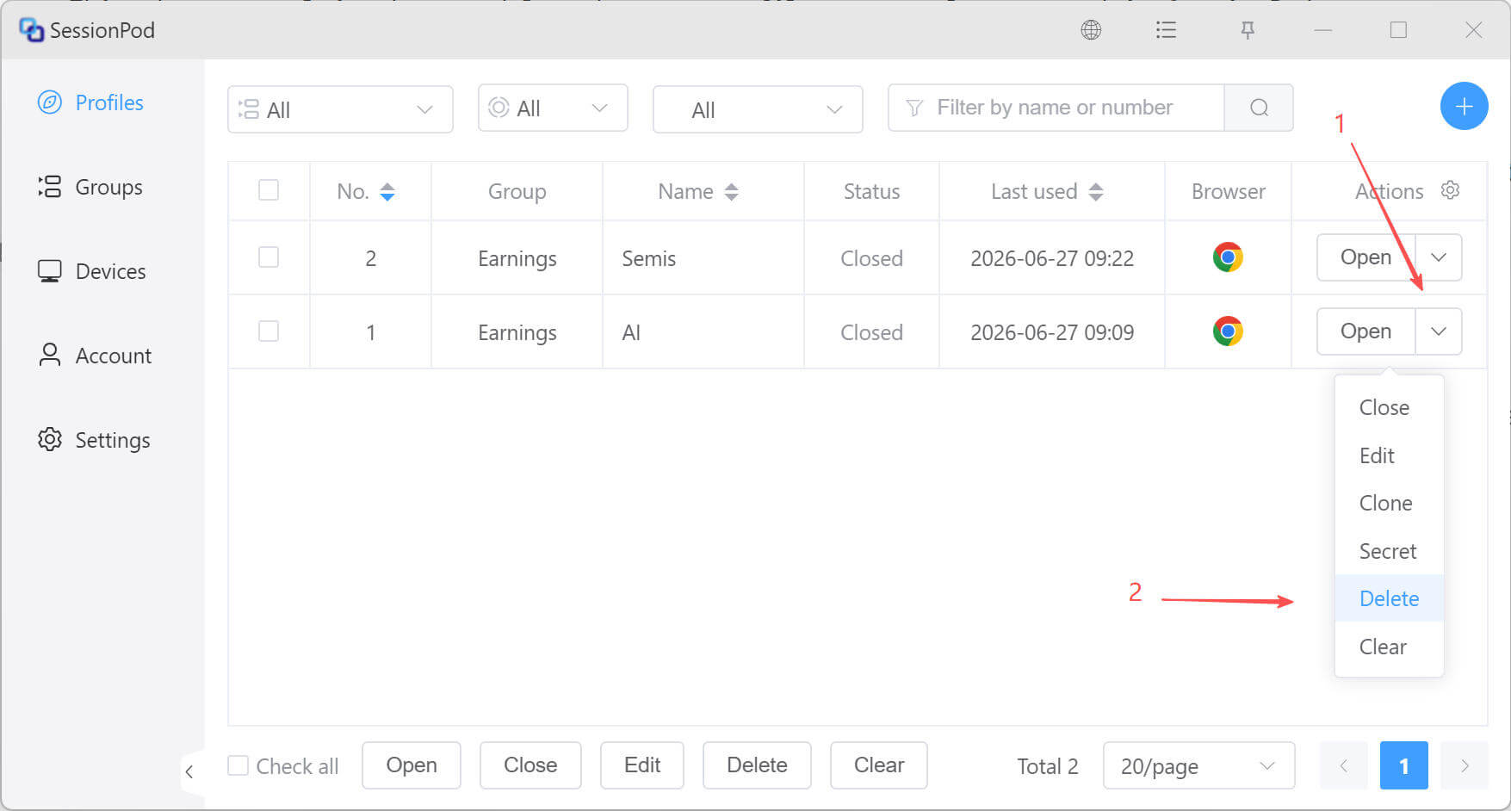Viewport: 1511px width, 811px height.
Task: Click the Total 2 count label
Action: pos(1048,766)
